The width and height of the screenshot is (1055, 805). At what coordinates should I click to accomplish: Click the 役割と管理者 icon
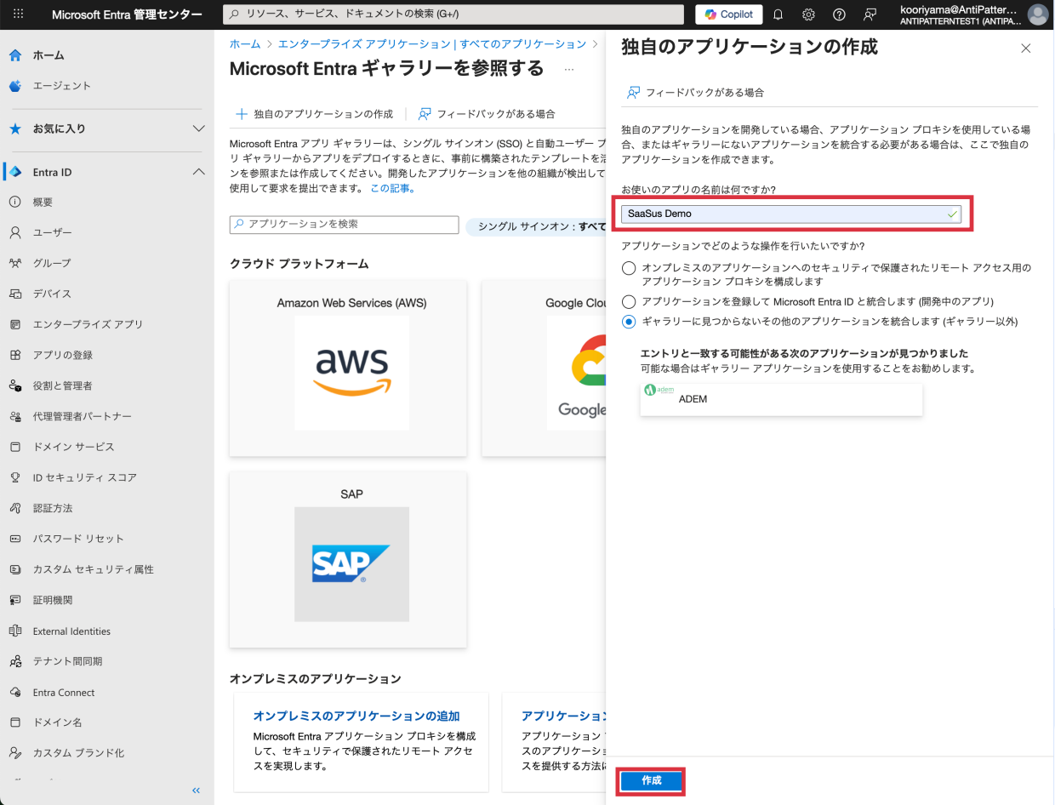[x=14, y=385]
